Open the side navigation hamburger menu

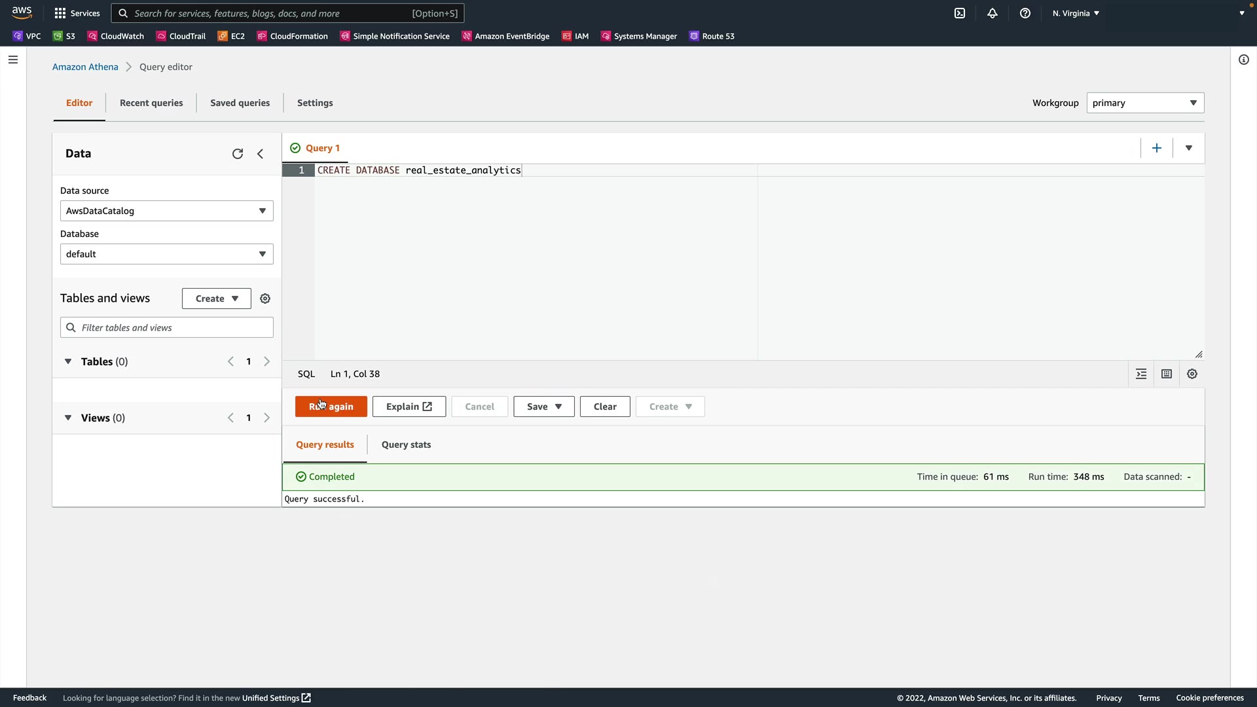(13, 60)
